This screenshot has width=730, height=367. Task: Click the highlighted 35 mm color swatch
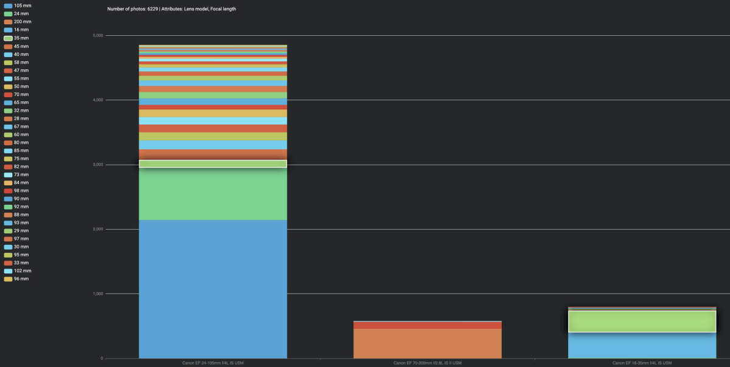point(7,38)
